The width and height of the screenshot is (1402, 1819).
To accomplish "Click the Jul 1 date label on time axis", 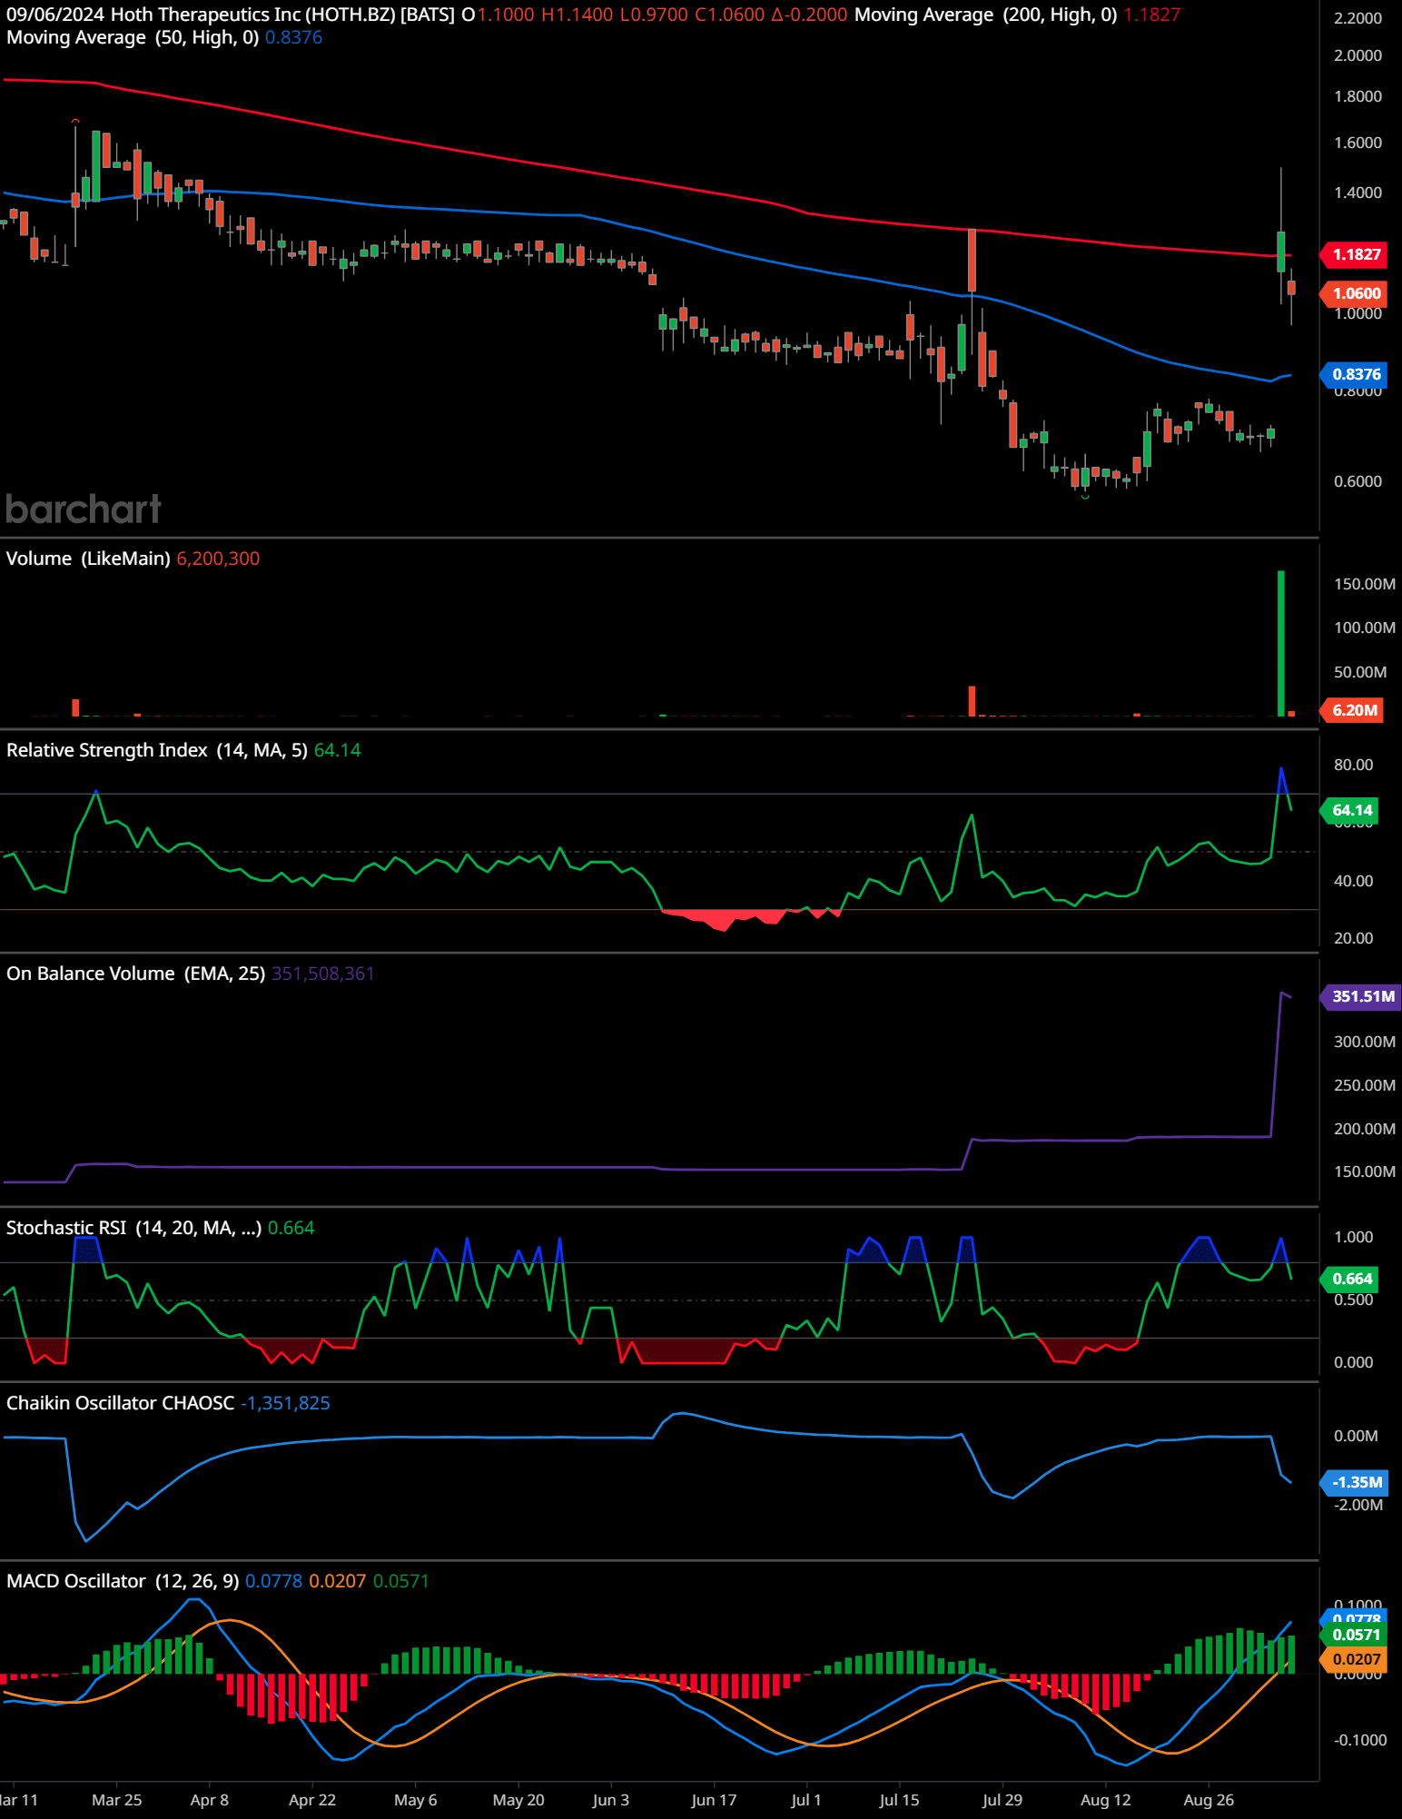I will pyautogui.click(x=806, y=1800).
